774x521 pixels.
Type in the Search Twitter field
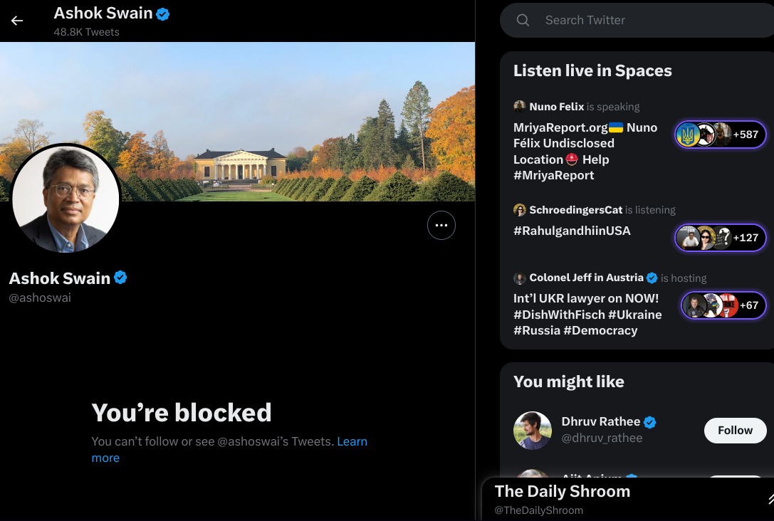coord(641,20)
